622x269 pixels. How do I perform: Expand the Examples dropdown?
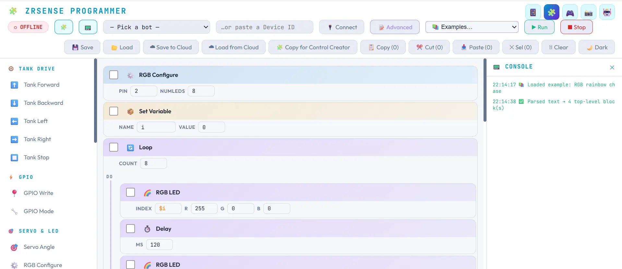(x=472, y=27)
